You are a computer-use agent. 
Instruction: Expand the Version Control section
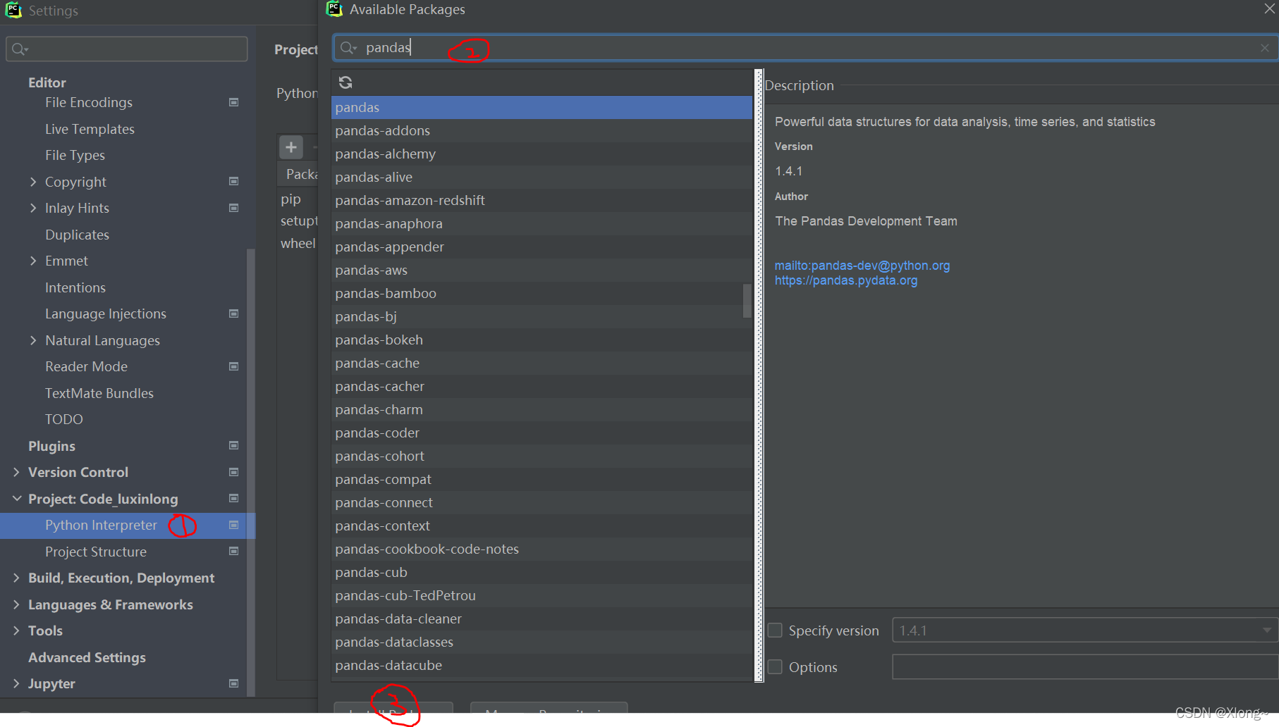16,472
